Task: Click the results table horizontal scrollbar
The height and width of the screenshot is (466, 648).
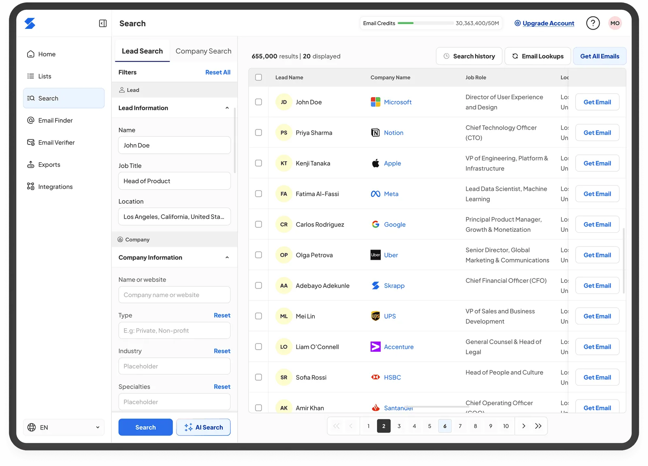Action: click(437, 406)
